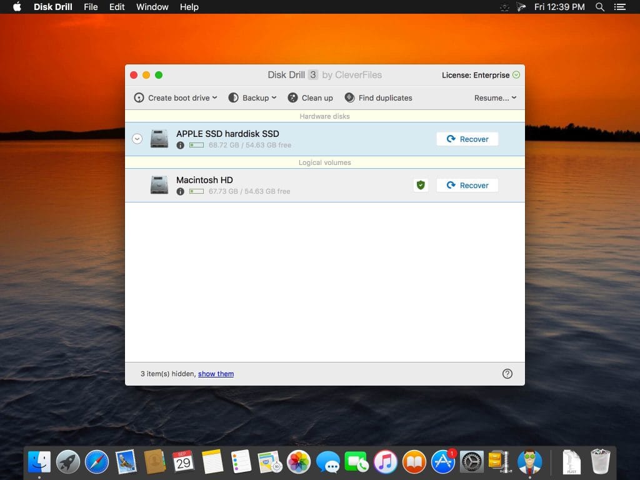Click the Create boot drive icon
Image resolution: width=640 pixels, height=480 pixels.
pyautogui.click(x=138, y=97)
